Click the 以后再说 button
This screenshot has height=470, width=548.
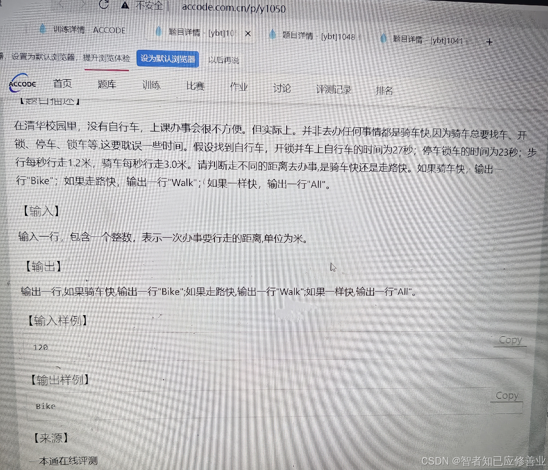pos(224,60)
